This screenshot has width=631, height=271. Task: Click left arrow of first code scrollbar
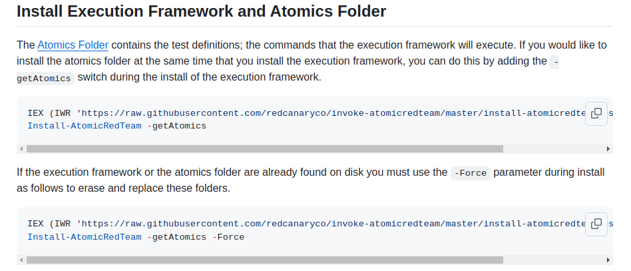pos(21,149)
